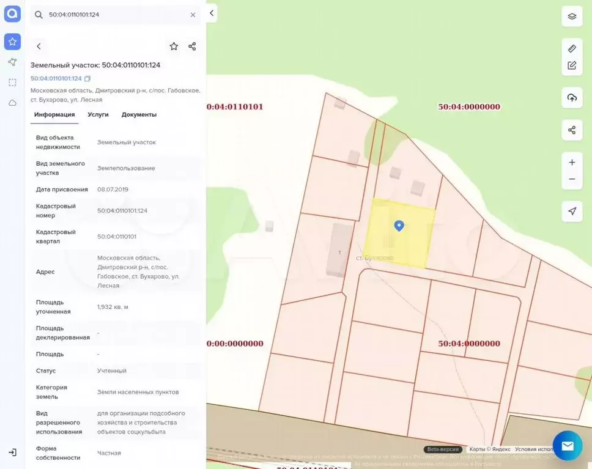Click the my location arrow button

pos(572,211)
